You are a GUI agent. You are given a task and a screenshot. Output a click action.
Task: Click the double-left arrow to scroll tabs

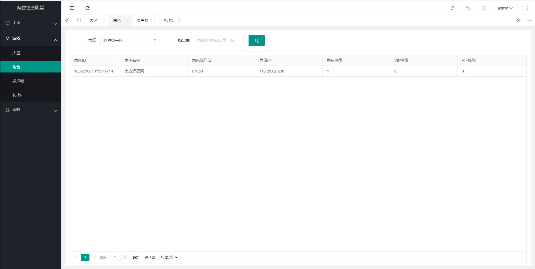pyautogui.click(x=67, y=20)
